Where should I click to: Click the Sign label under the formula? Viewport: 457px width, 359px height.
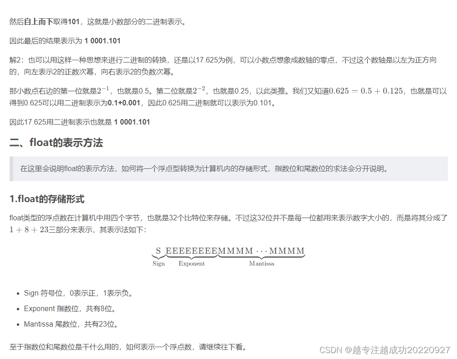[x=158, y=263]
